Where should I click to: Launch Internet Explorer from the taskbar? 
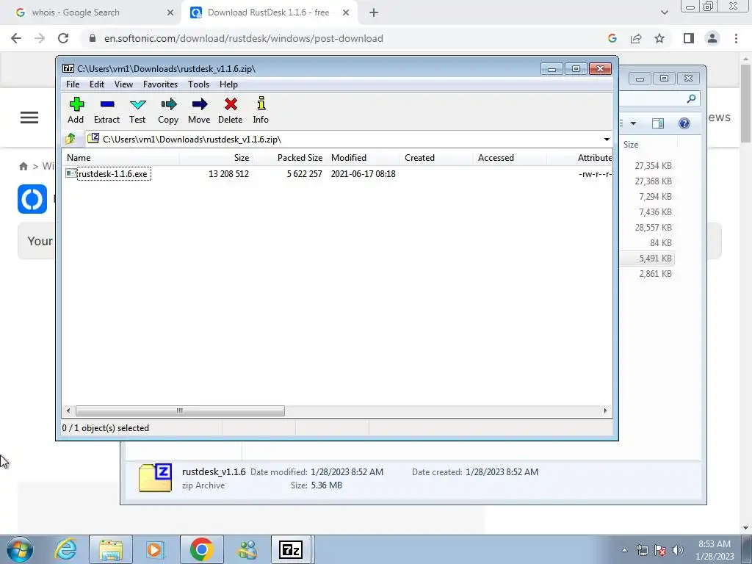(65, 549)
